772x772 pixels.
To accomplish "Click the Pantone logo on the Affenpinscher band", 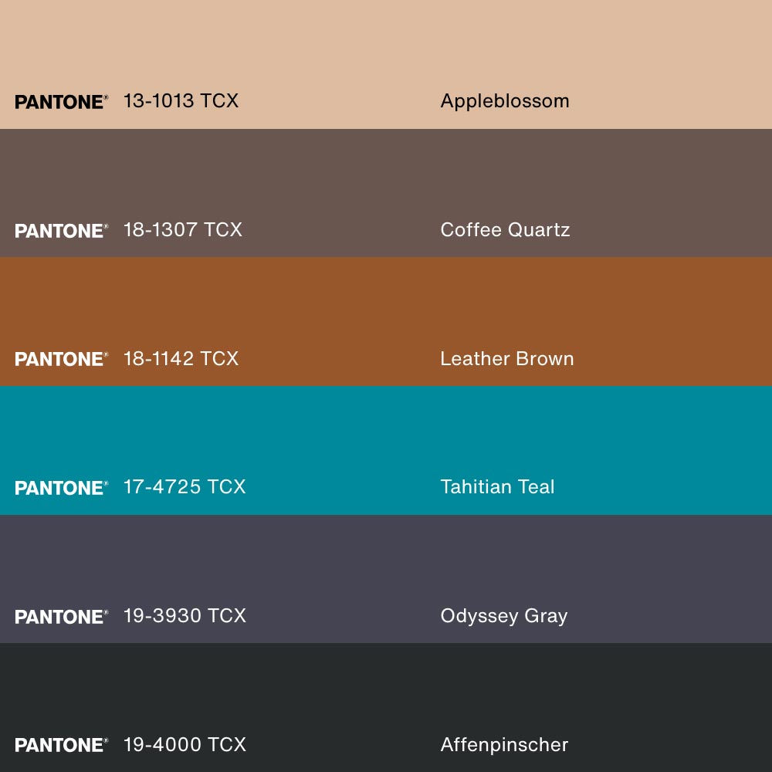I will click(61, 745).
